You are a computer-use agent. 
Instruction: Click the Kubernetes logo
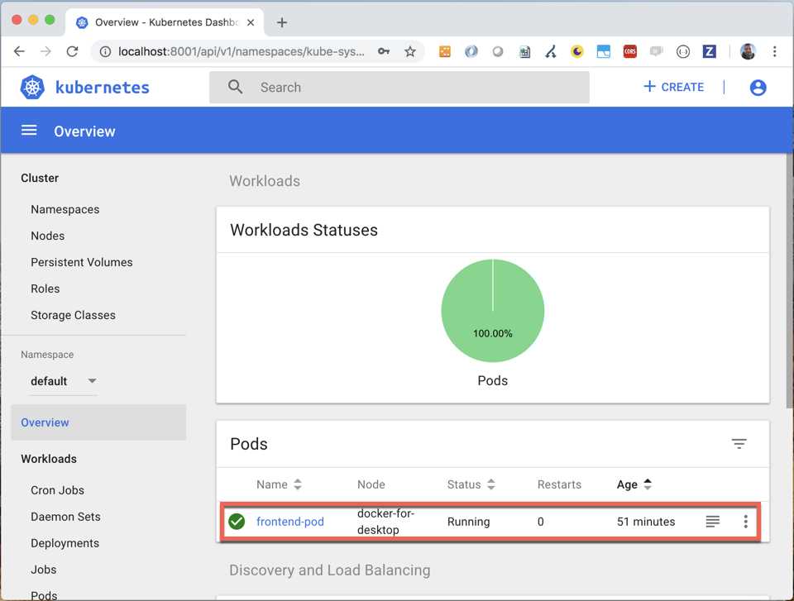tap(31, 87)
